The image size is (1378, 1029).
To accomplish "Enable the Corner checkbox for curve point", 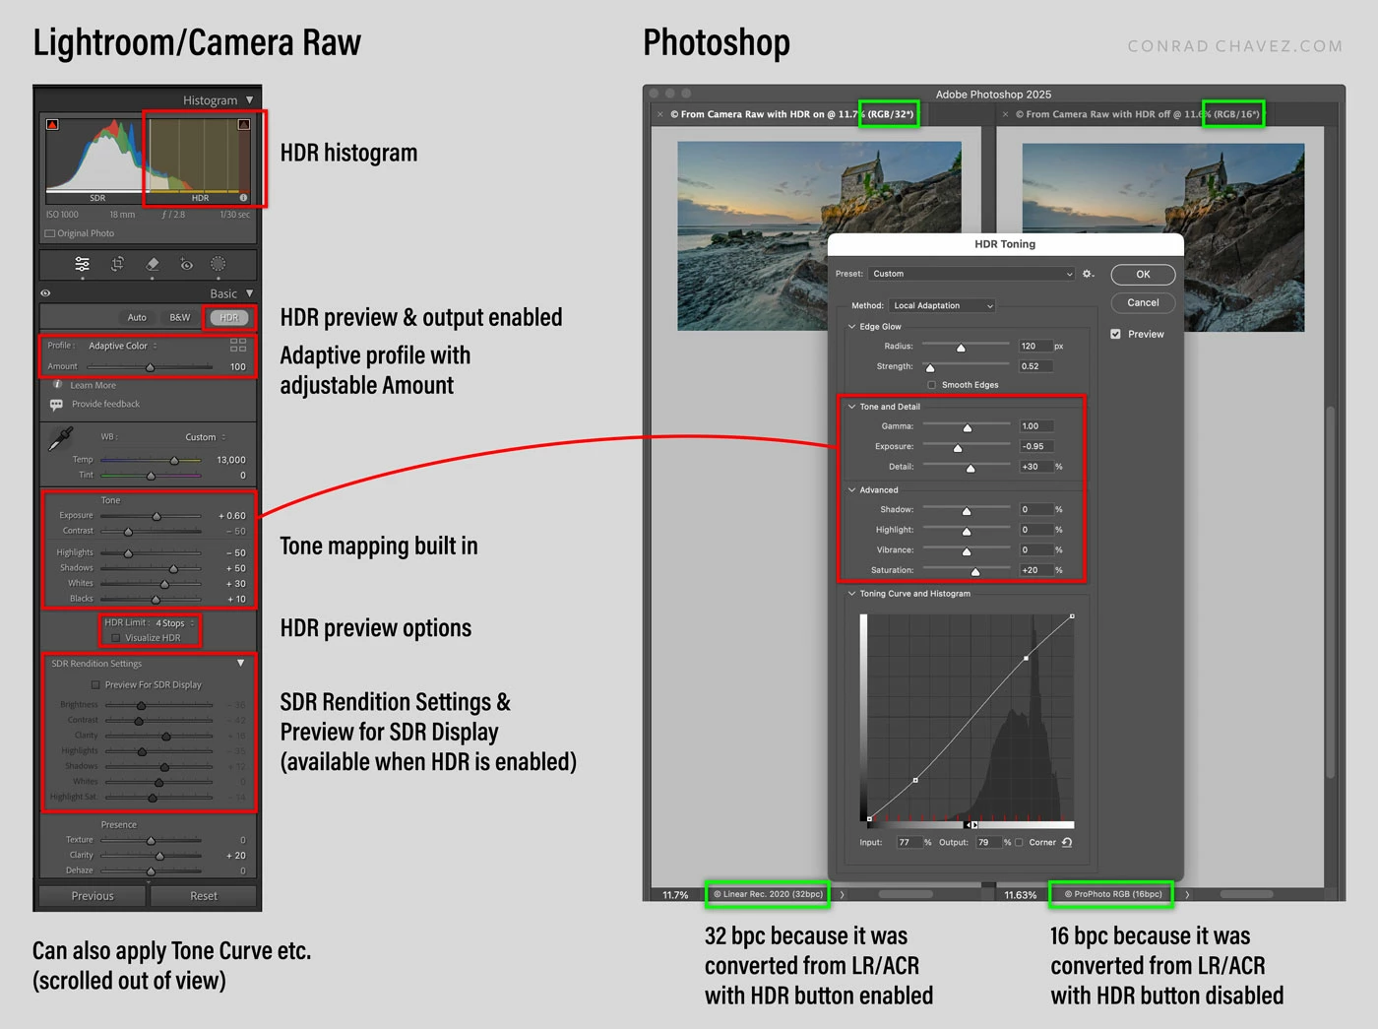I will click(1019, 843).
